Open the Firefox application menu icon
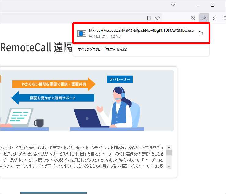 pos(224,18)
